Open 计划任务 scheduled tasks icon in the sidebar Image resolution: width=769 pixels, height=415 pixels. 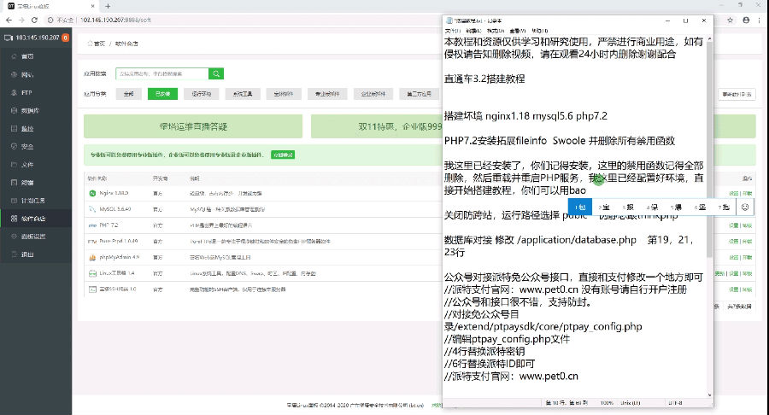point(15,201)
